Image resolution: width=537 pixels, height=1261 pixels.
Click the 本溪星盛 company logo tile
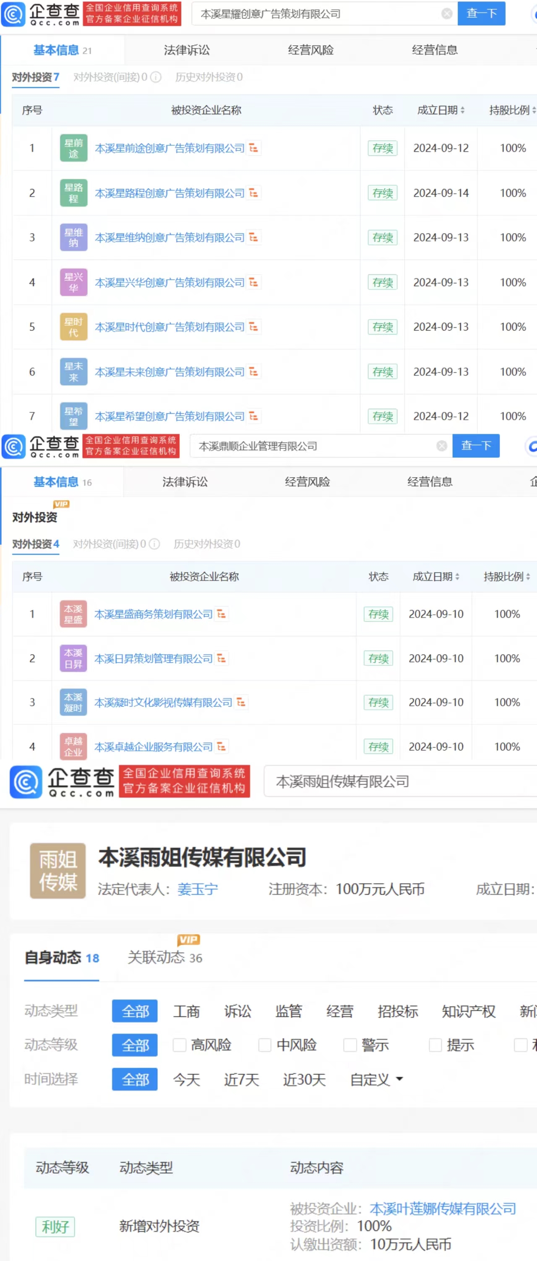[73, 614]
